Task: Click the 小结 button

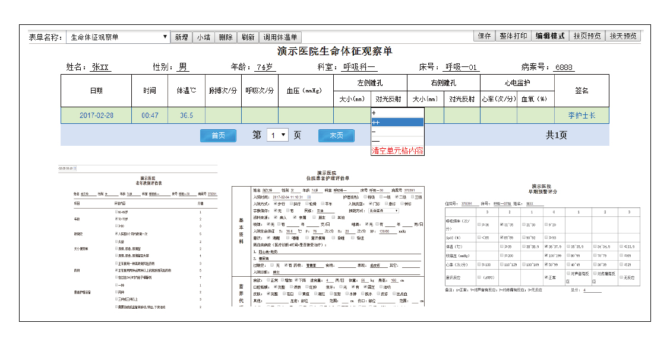Action: 203,37
